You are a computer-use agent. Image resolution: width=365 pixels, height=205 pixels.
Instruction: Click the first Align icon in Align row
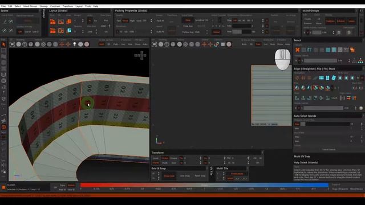coord(297,98)
